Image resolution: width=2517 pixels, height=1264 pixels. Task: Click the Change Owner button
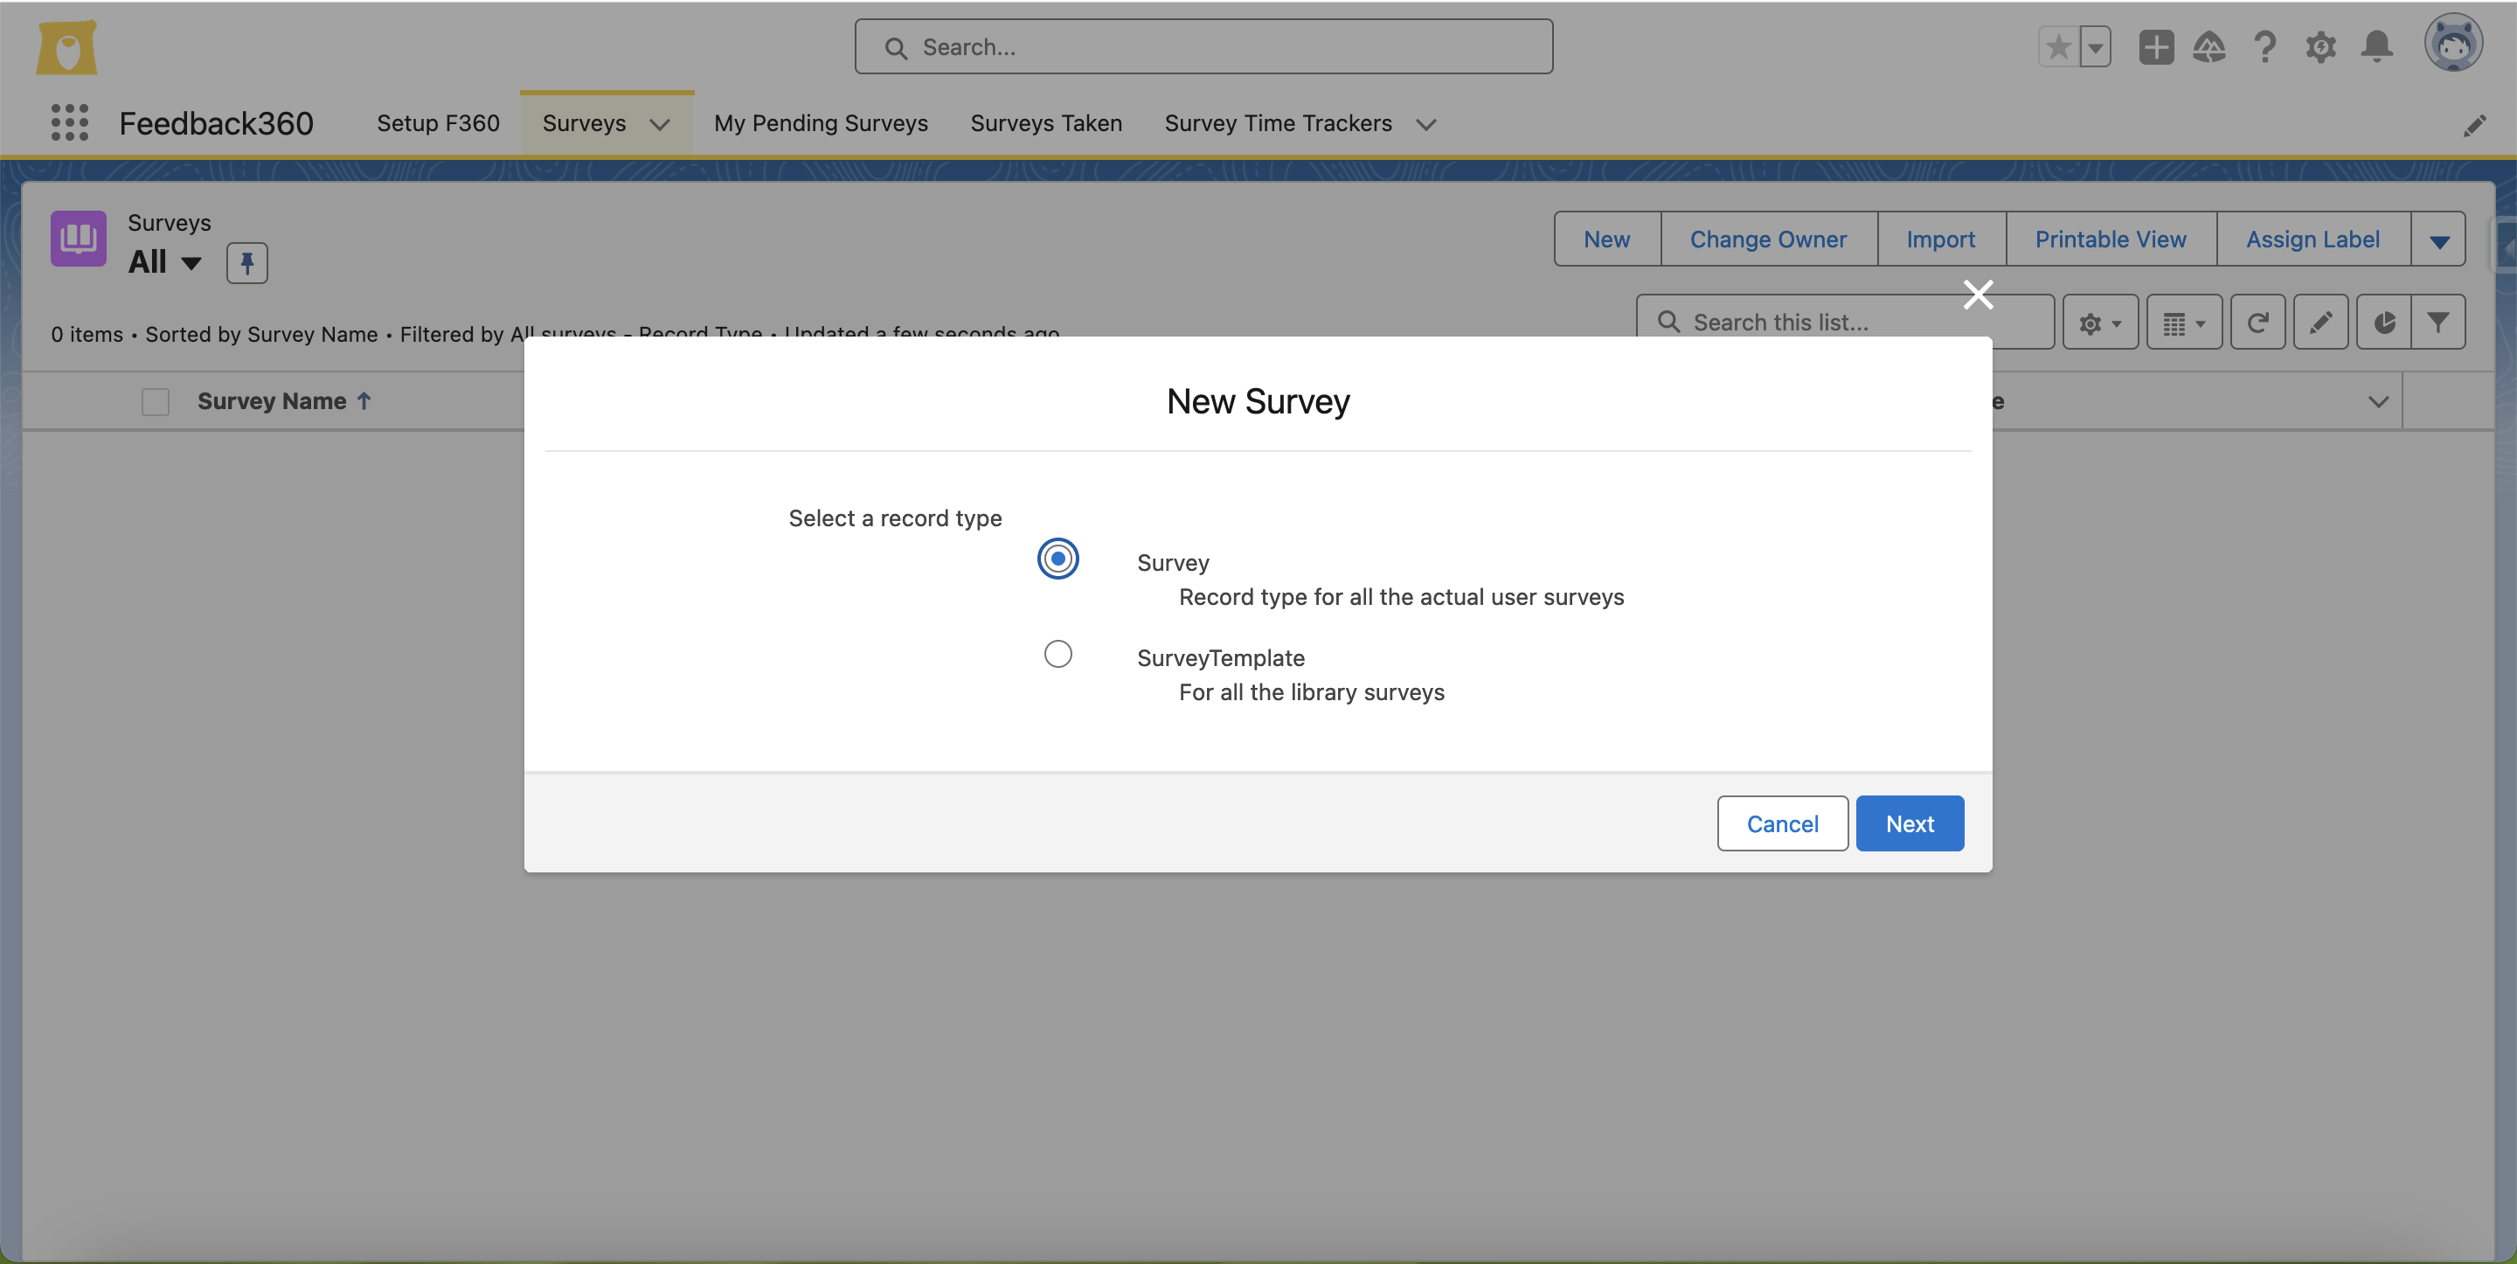coord(1769,240)
